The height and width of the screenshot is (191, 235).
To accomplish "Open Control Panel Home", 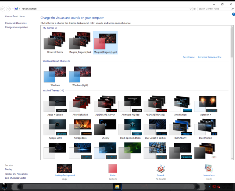I will (x=15, y=16).
